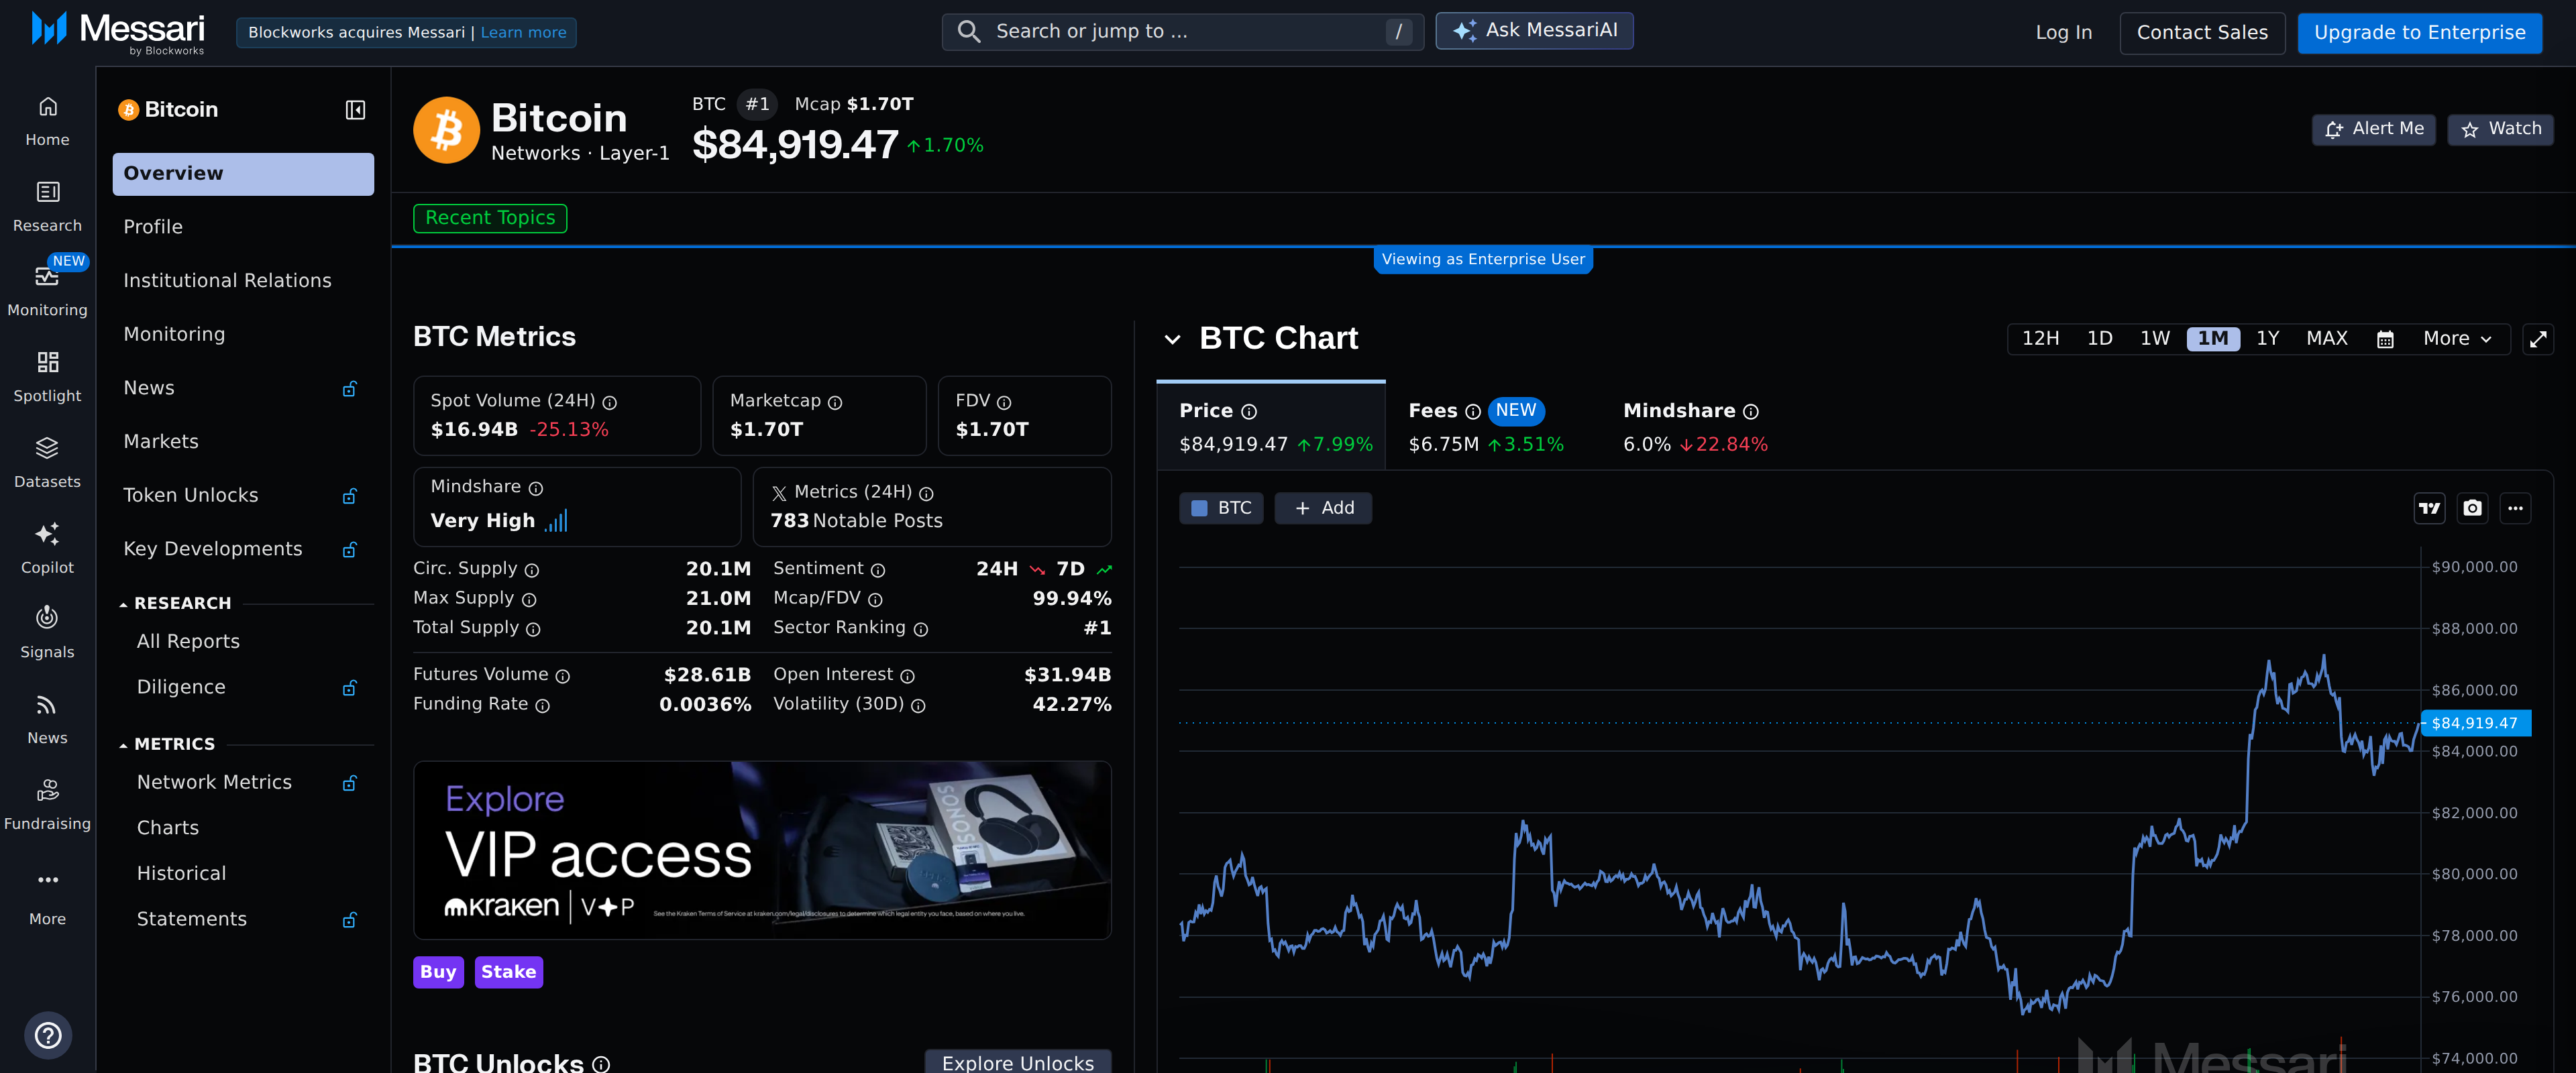Open the Kraken VIP access banner
The height and width of the screenshot is (1073, 2576).
coord(762,851)
